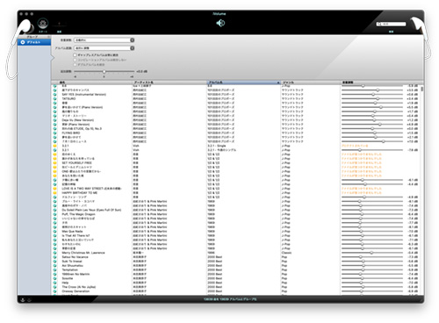
Task: Sort by the artist name column header
Action: (169, 83)
